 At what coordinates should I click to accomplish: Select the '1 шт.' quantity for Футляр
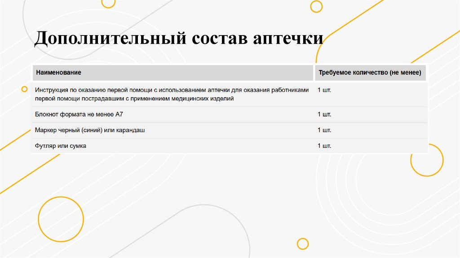point(324,146)
